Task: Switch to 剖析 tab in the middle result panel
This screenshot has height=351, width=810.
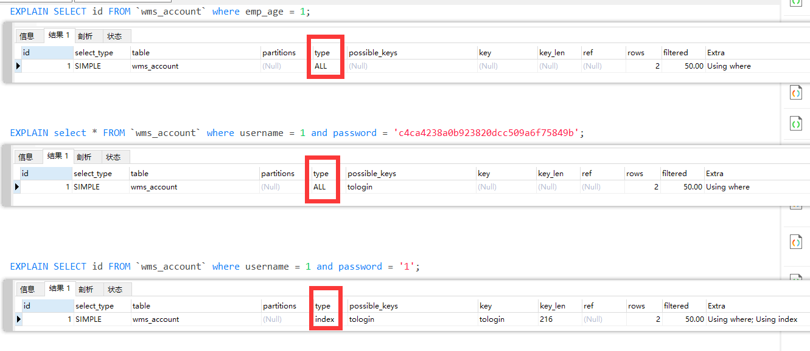Action: 84,157
